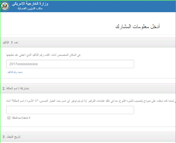
Task: Select the section 1 التأكيد header bar
Action: point(88,42)
